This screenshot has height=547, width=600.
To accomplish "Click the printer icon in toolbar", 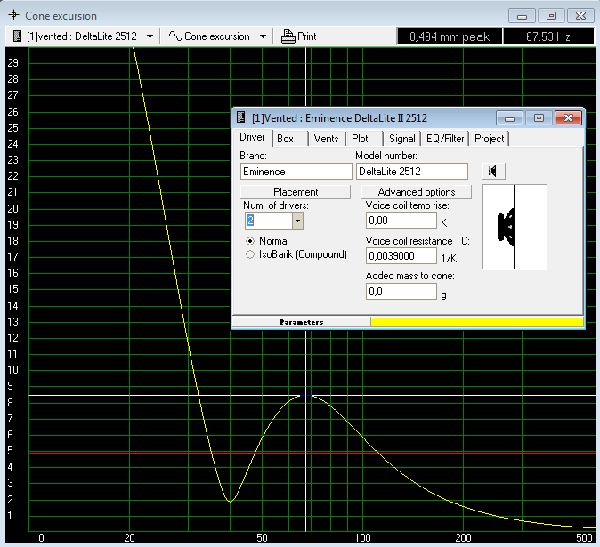I will (x=288, y=36).
